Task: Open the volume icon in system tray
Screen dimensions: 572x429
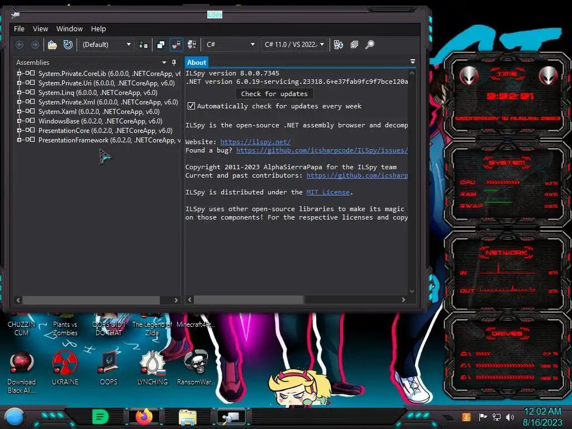Action: click(510, 417)
